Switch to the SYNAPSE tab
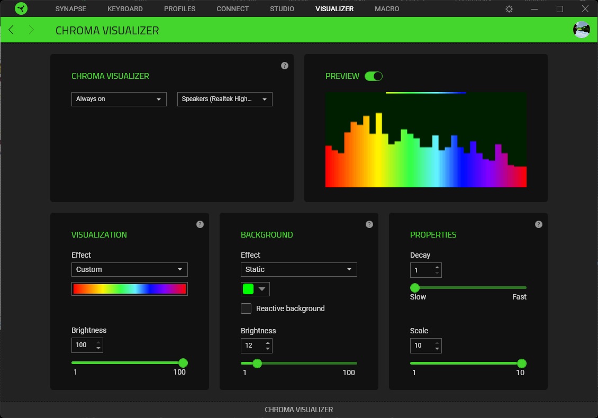Viewport: 598px width, 418px height. (x=71, y=9)
